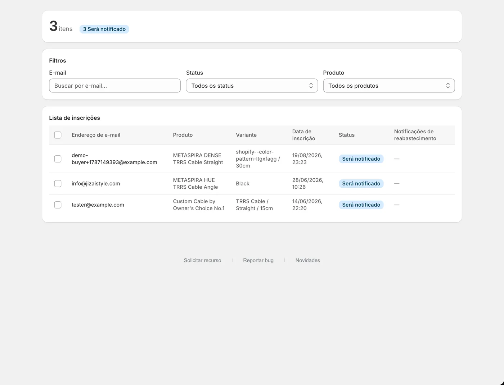Viewport: 504px width, 385px height.
Task: Click the Status column header in table
Action: tap(346, 135)
